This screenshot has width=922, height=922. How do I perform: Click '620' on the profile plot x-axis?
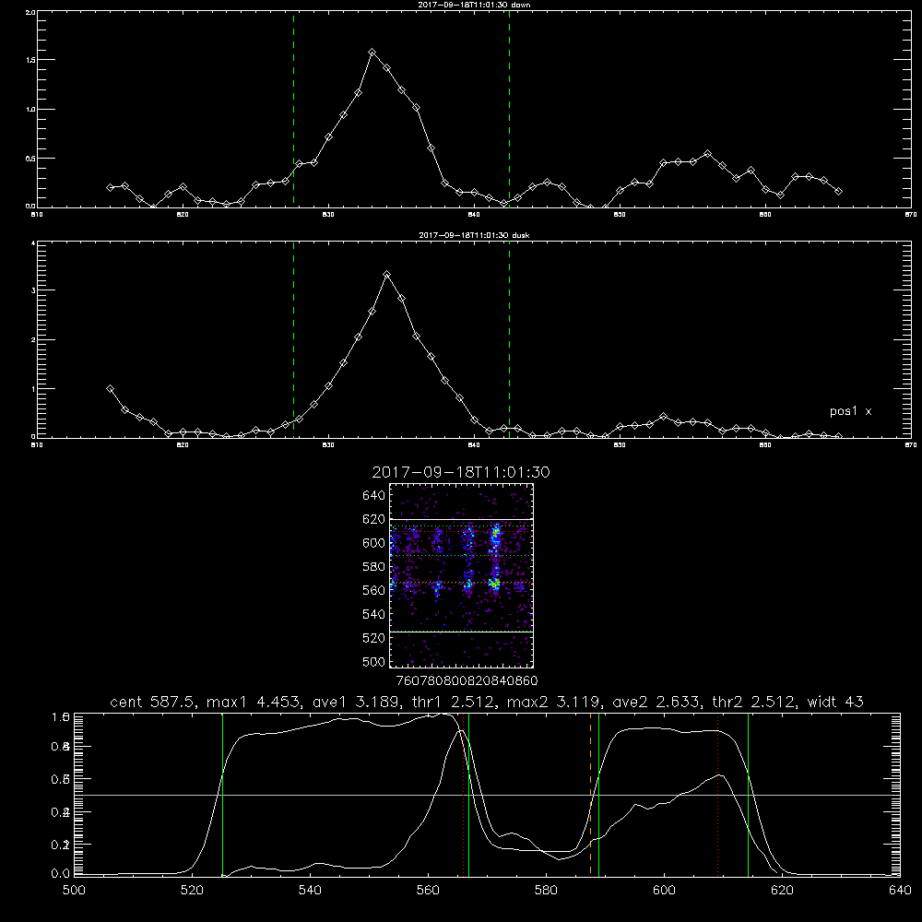pyautogui.click(x=782, y=891)
